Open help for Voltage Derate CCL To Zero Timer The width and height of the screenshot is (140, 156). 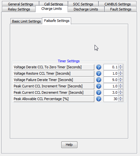click(99, 67)
